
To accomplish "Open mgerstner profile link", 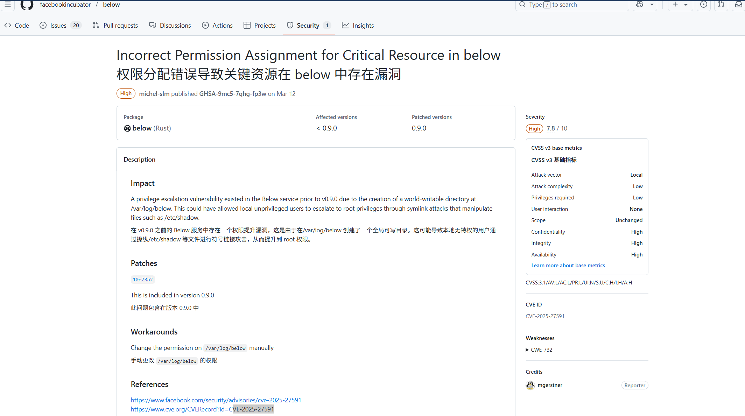I will click(550, 385).
